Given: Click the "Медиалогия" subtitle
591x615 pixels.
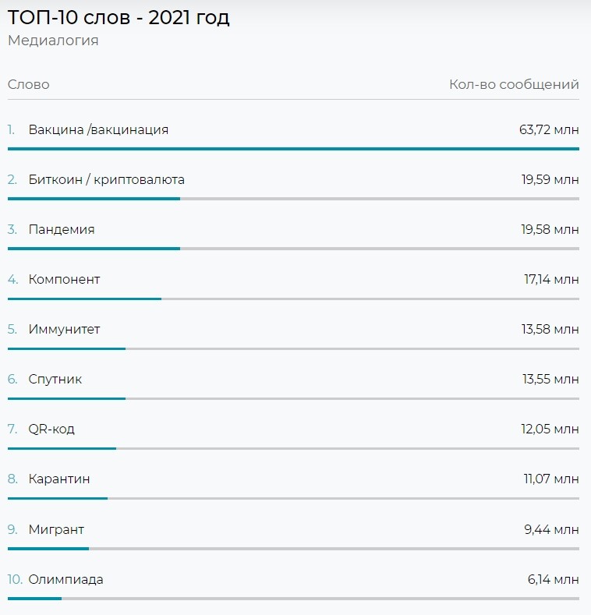Looking at the screenshot, I should coord(53,41).
